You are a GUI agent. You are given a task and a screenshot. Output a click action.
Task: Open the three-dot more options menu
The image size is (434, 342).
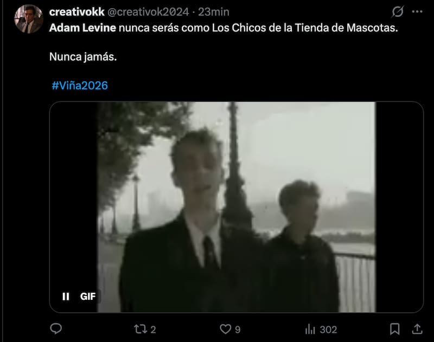[417, 11]
